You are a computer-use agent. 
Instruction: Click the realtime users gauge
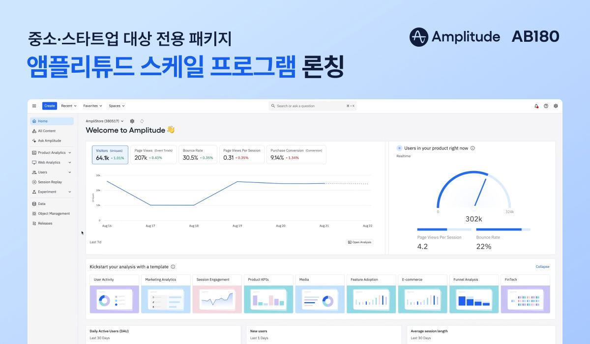473,192
